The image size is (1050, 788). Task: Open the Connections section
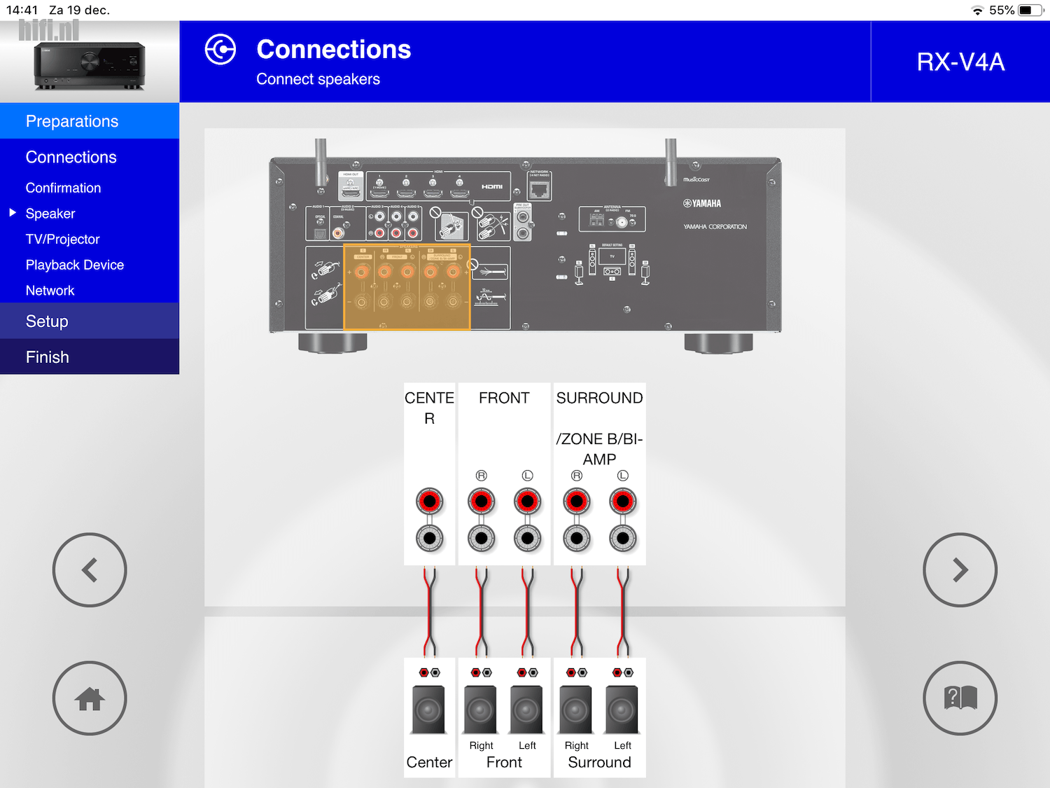tap(90, 157)
